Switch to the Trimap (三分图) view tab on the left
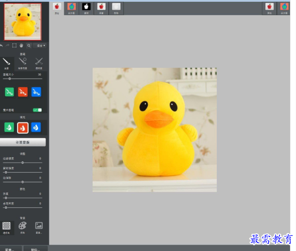296x251 pixels. click(x=72, y=9)
